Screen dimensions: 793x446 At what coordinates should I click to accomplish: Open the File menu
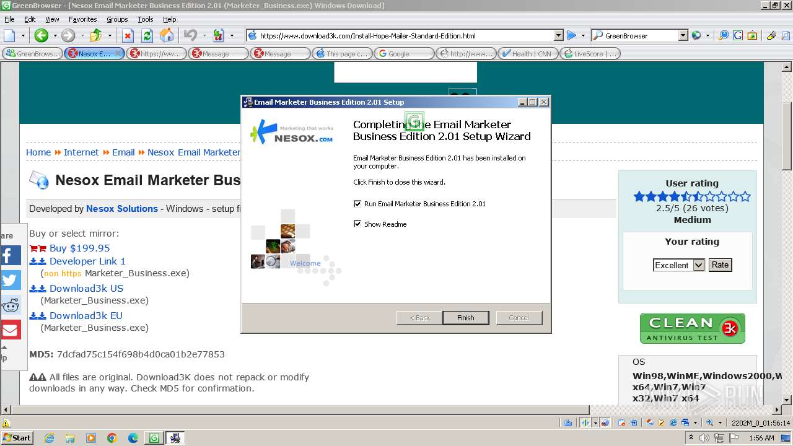pyautogui.click(x=9, y=19)
